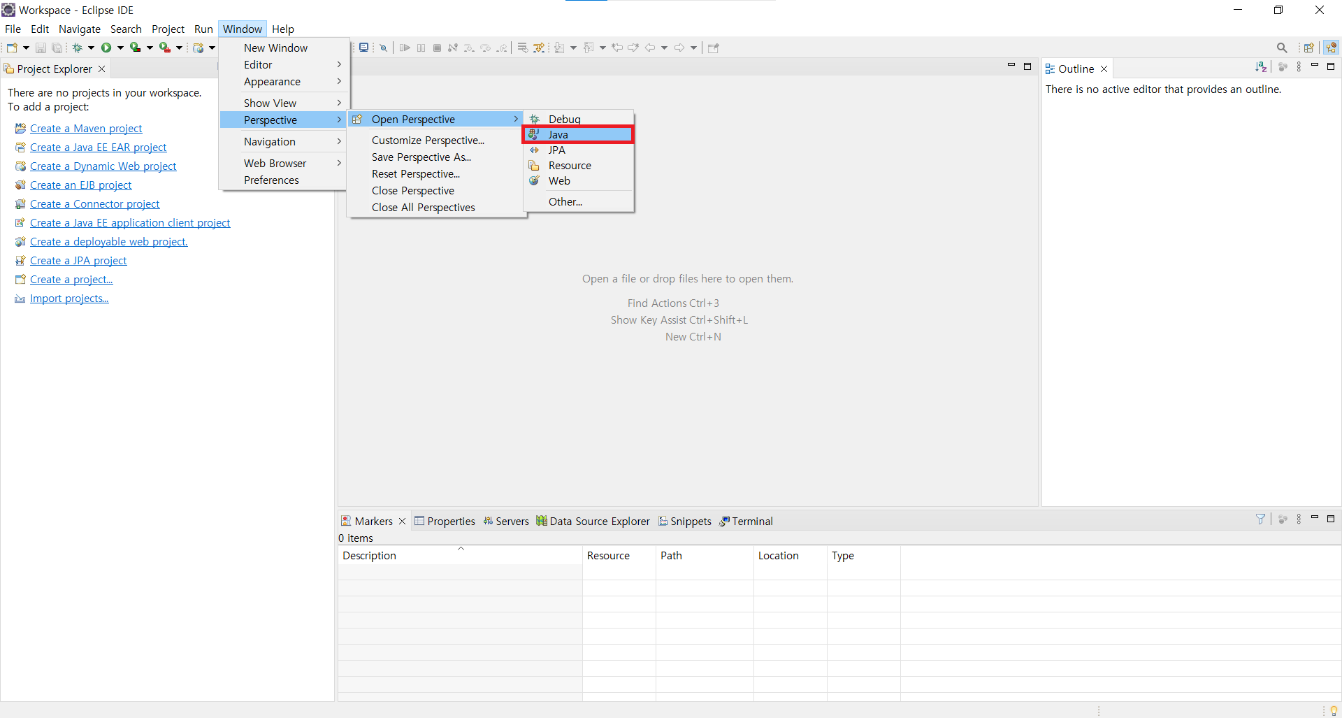This screenshot has height=718, width=1342.
Task: Click Create a Dynamic Web project link
Action: tap(103, 166)
